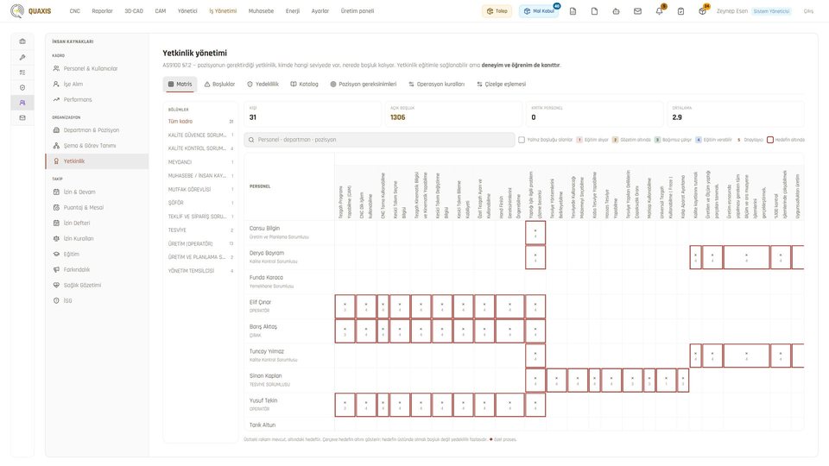Open the mail envelope icon in top bar

click(637, 11)
